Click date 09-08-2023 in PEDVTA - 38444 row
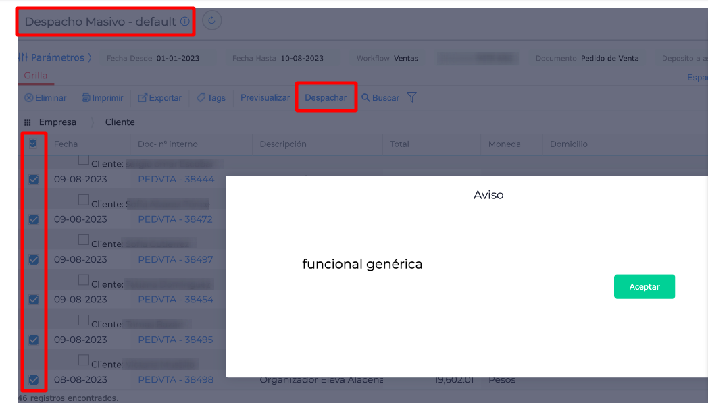 point(80,179)
